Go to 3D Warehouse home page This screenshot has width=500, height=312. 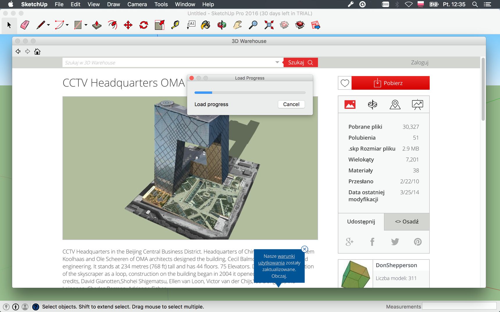37,51
